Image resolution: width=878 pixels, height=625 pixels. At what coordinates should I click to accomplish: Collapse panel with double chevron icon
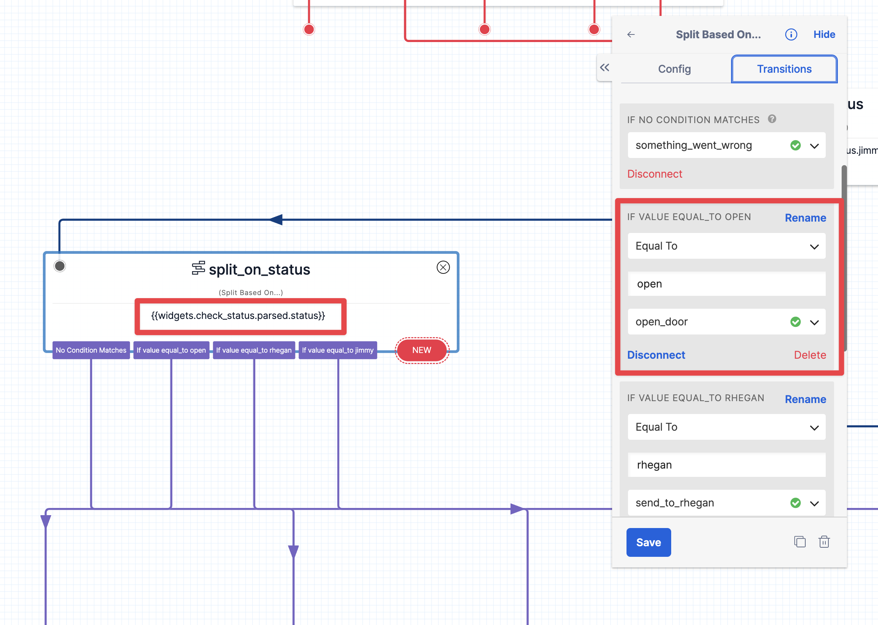pos(605,68)
